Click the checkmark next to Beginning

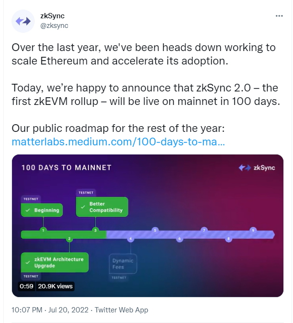coord(27,210)
